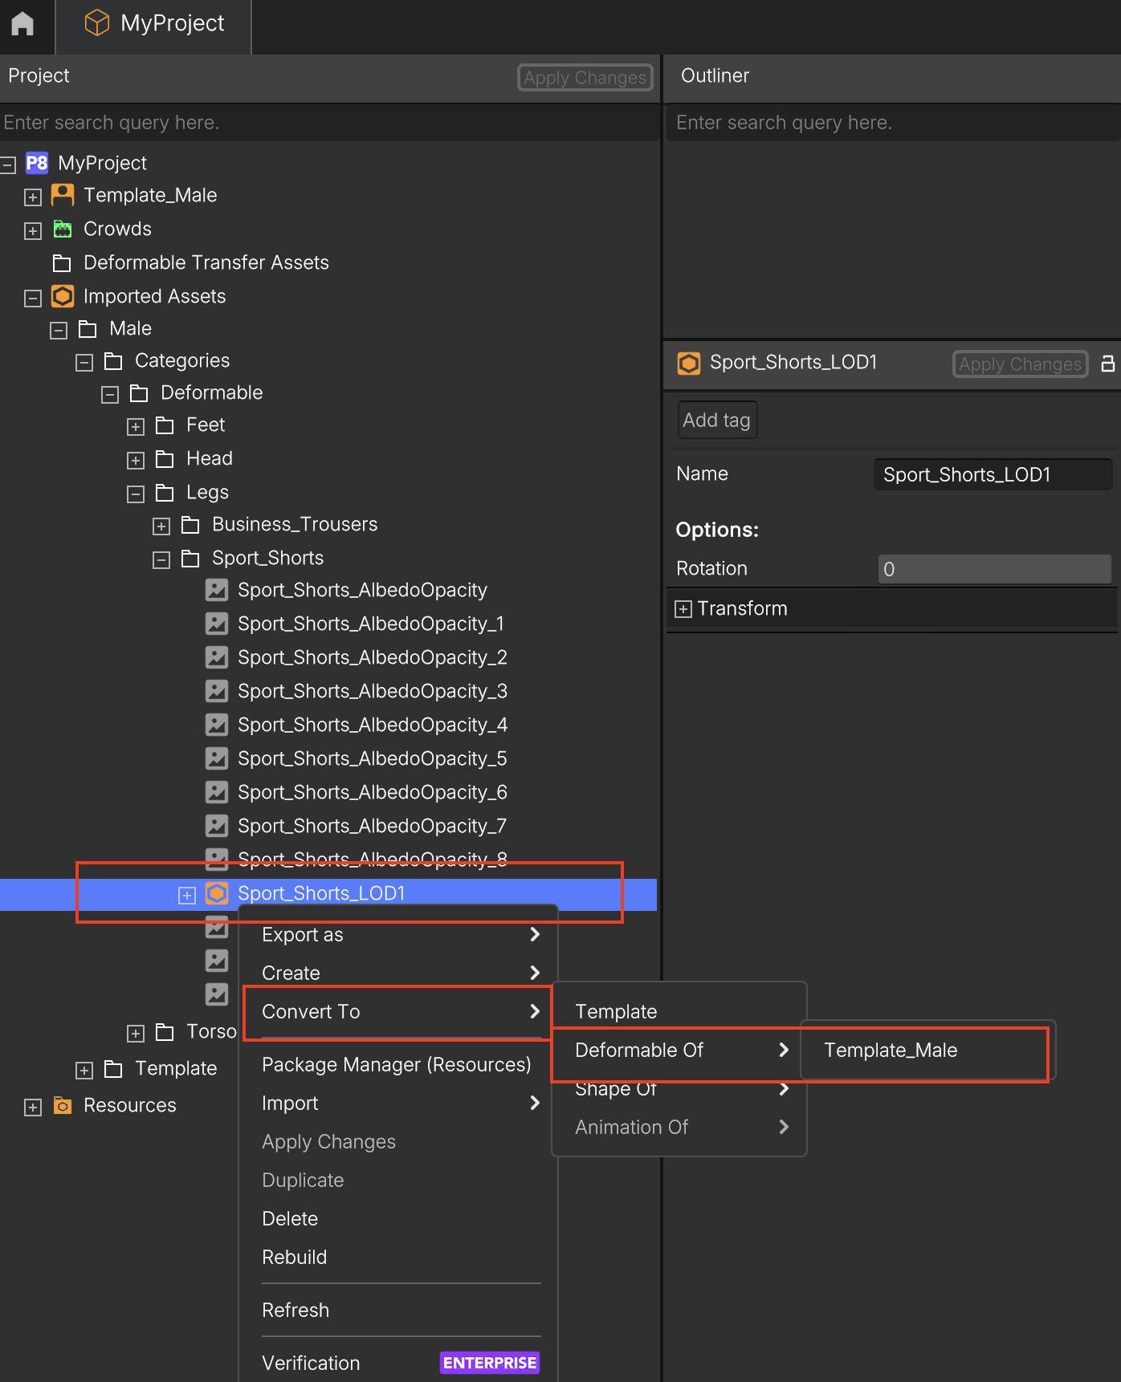Choose Refresh from context menu
Viewport: 1121px width, 1382px height.
(x=399, y=1310)
